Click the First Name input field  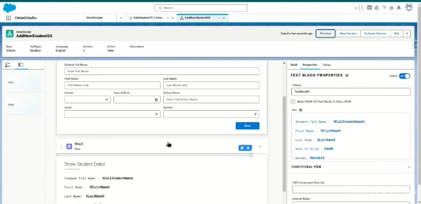[112, 85]
